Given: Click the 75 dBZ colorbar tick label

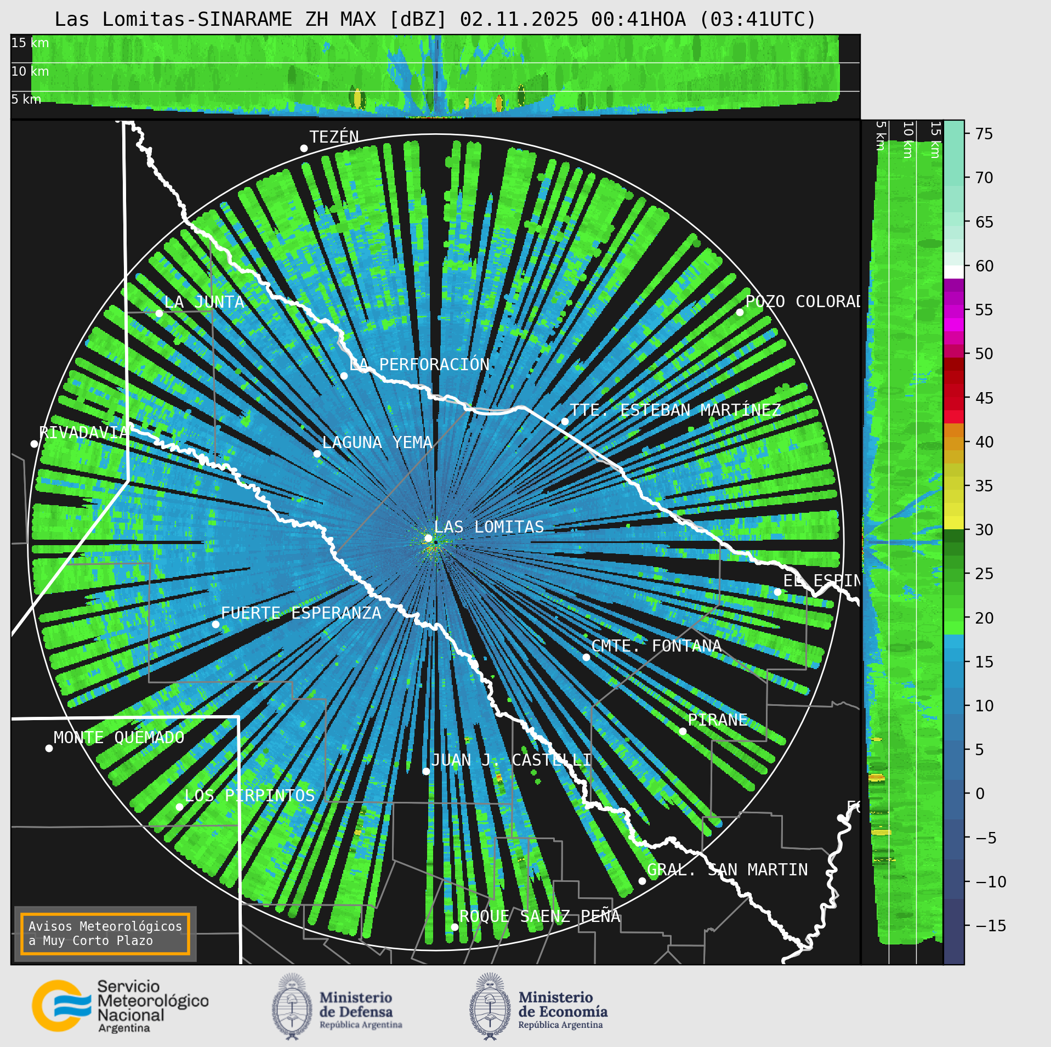Looking at the screenshot, I should (x=984, y=134).
